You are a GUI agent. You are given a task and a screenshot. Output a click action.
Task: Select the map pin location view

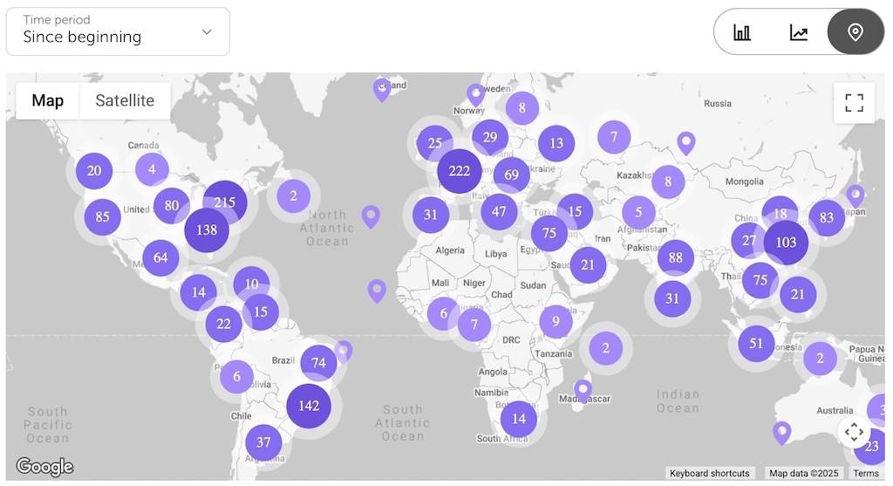click(855, 32)
